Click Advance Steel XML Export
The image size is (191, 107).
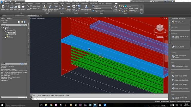[x=86, y=8]
